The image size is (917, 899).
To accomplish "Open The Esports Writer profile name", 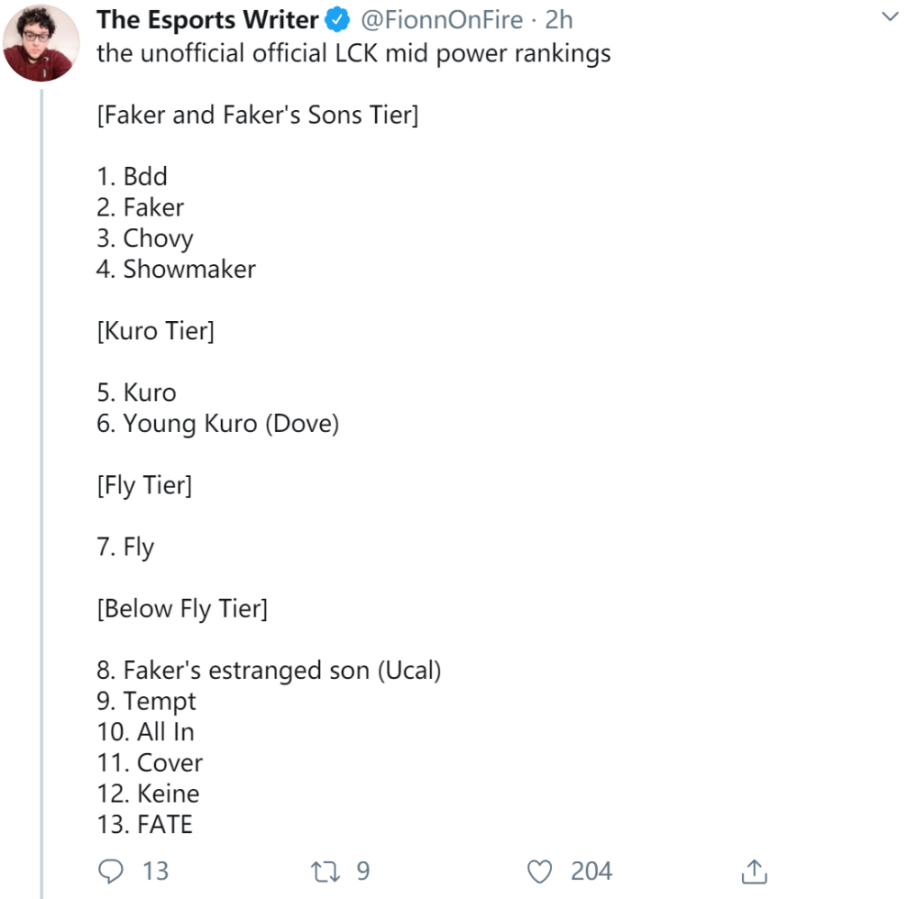I will pyautogui.click(x=207, y=20).
